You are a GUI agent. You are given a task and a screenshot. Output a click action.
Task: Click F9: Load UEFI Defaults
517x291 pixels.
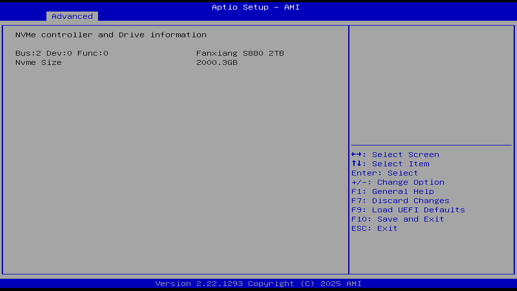click(x=408, y=210)
